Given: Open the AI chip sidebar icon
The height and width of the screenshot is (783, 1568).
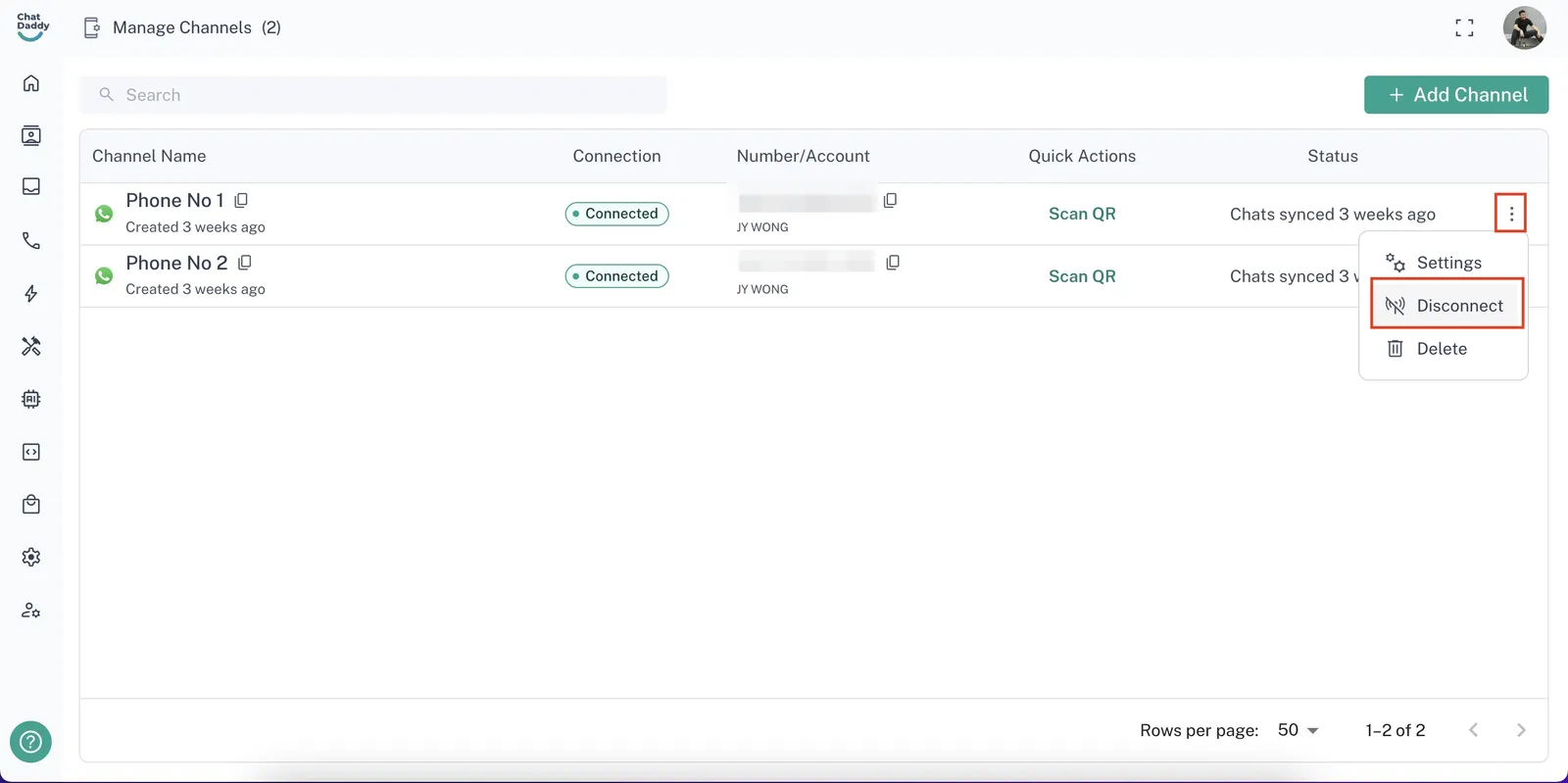Looking at the screenshot, I should coord(31,399).
